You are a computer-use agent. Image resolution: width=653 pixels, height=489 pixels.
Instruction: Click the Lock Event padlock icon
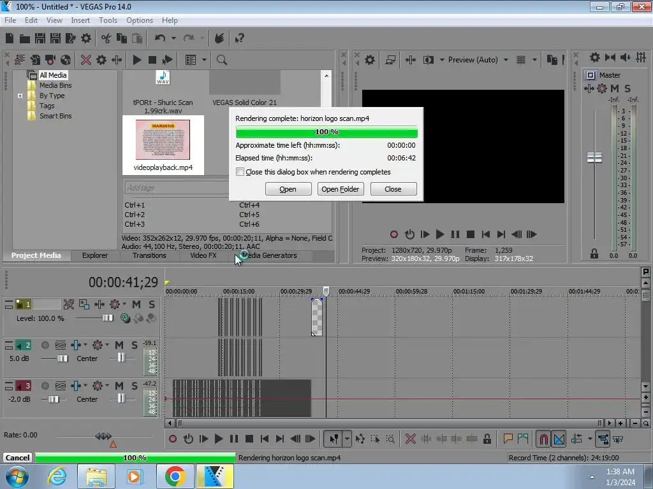[487, 439]
